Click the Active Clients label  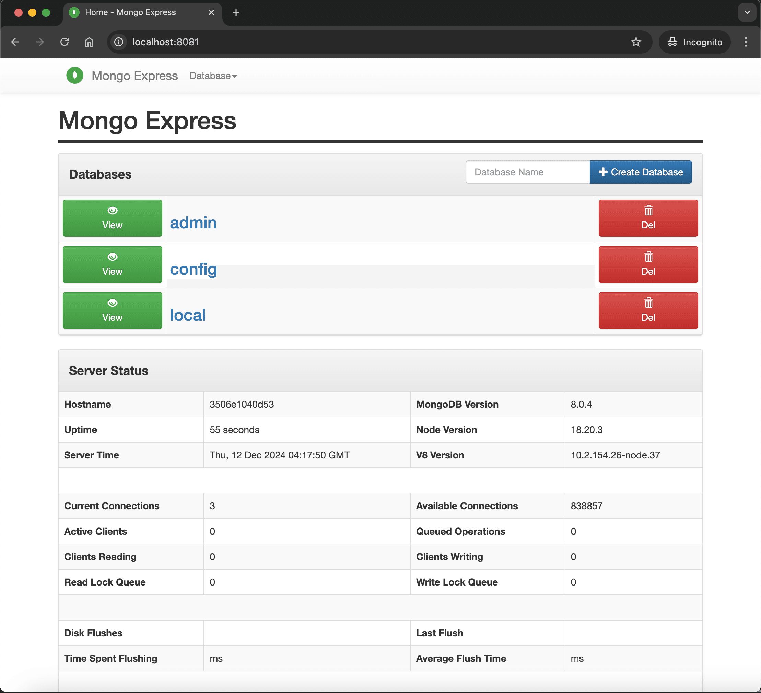95,531
